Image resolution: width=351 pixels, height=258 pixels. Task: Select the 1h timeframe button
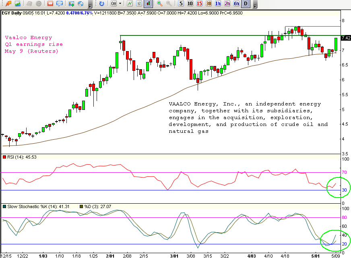click(217, 4)
